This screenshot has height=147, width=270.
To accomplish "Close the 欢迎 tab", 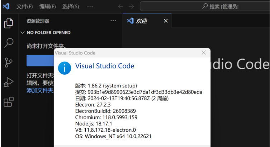I will [x=166, y=21].
